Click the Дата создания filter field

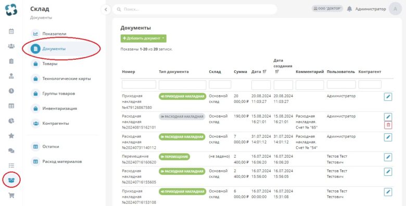283,85
